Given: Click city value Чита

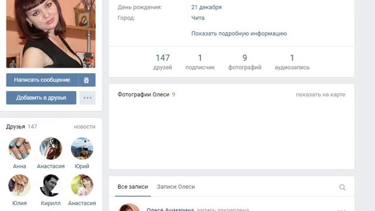Looking at the screenshot, I should 198,18.
